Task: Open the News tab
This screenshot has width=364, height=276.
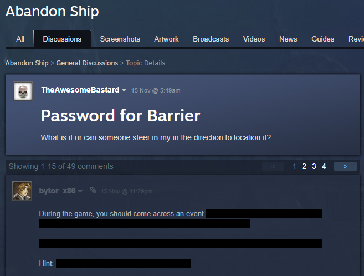Action: pyautogui.click(x=288, y=39)
